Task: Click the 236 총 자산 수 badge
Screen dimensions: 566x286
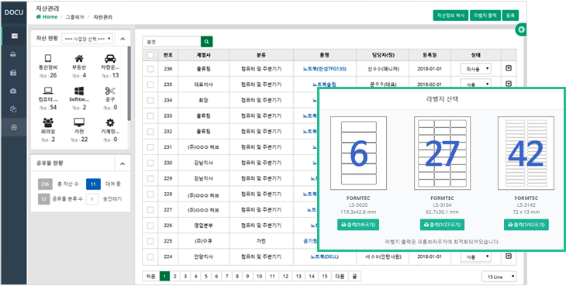Action: [x=45, y=184]
